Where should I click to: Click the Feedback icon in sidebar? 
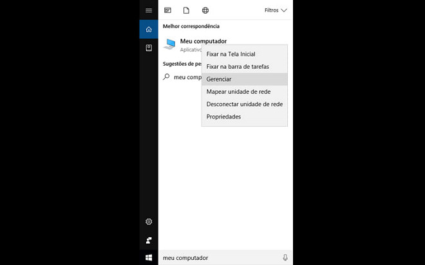pyautogui.click(x=149, y=241)
